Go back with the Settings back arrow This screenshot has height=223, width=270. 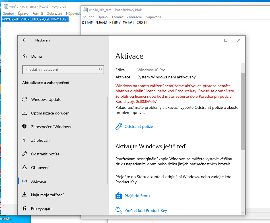(24, 40)
